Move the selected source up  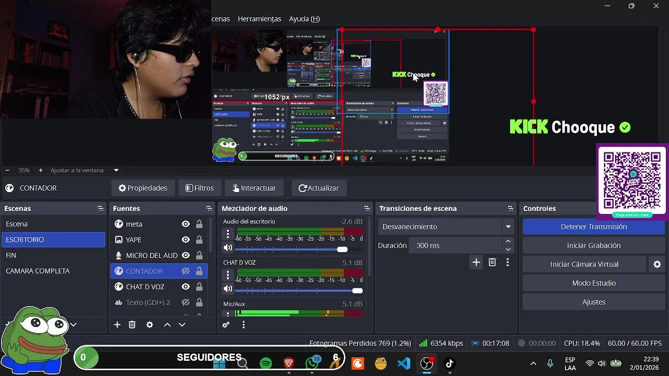[x=167, y=325]
